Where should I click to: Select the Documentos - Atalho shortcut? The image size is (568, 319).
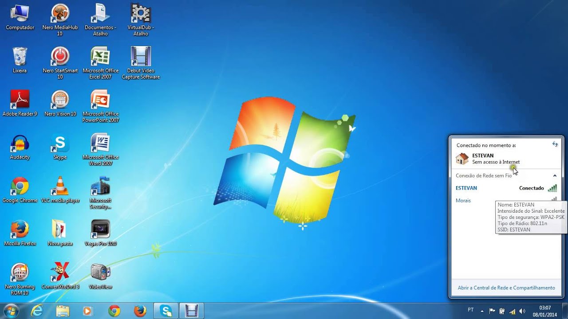point(100,20)
